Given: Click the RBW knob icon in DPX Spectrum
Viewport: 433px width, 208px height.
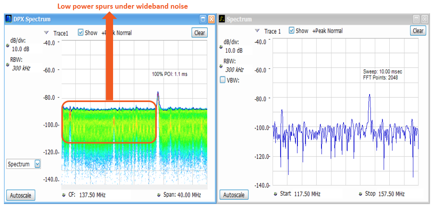Looking at the screenshot, I should click(x=8, y=65).
